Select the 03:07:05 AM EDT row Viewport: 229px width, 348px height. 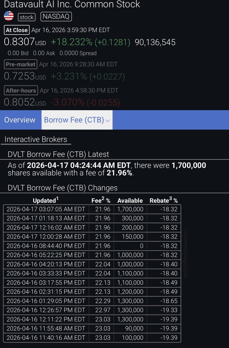point(92,209)
